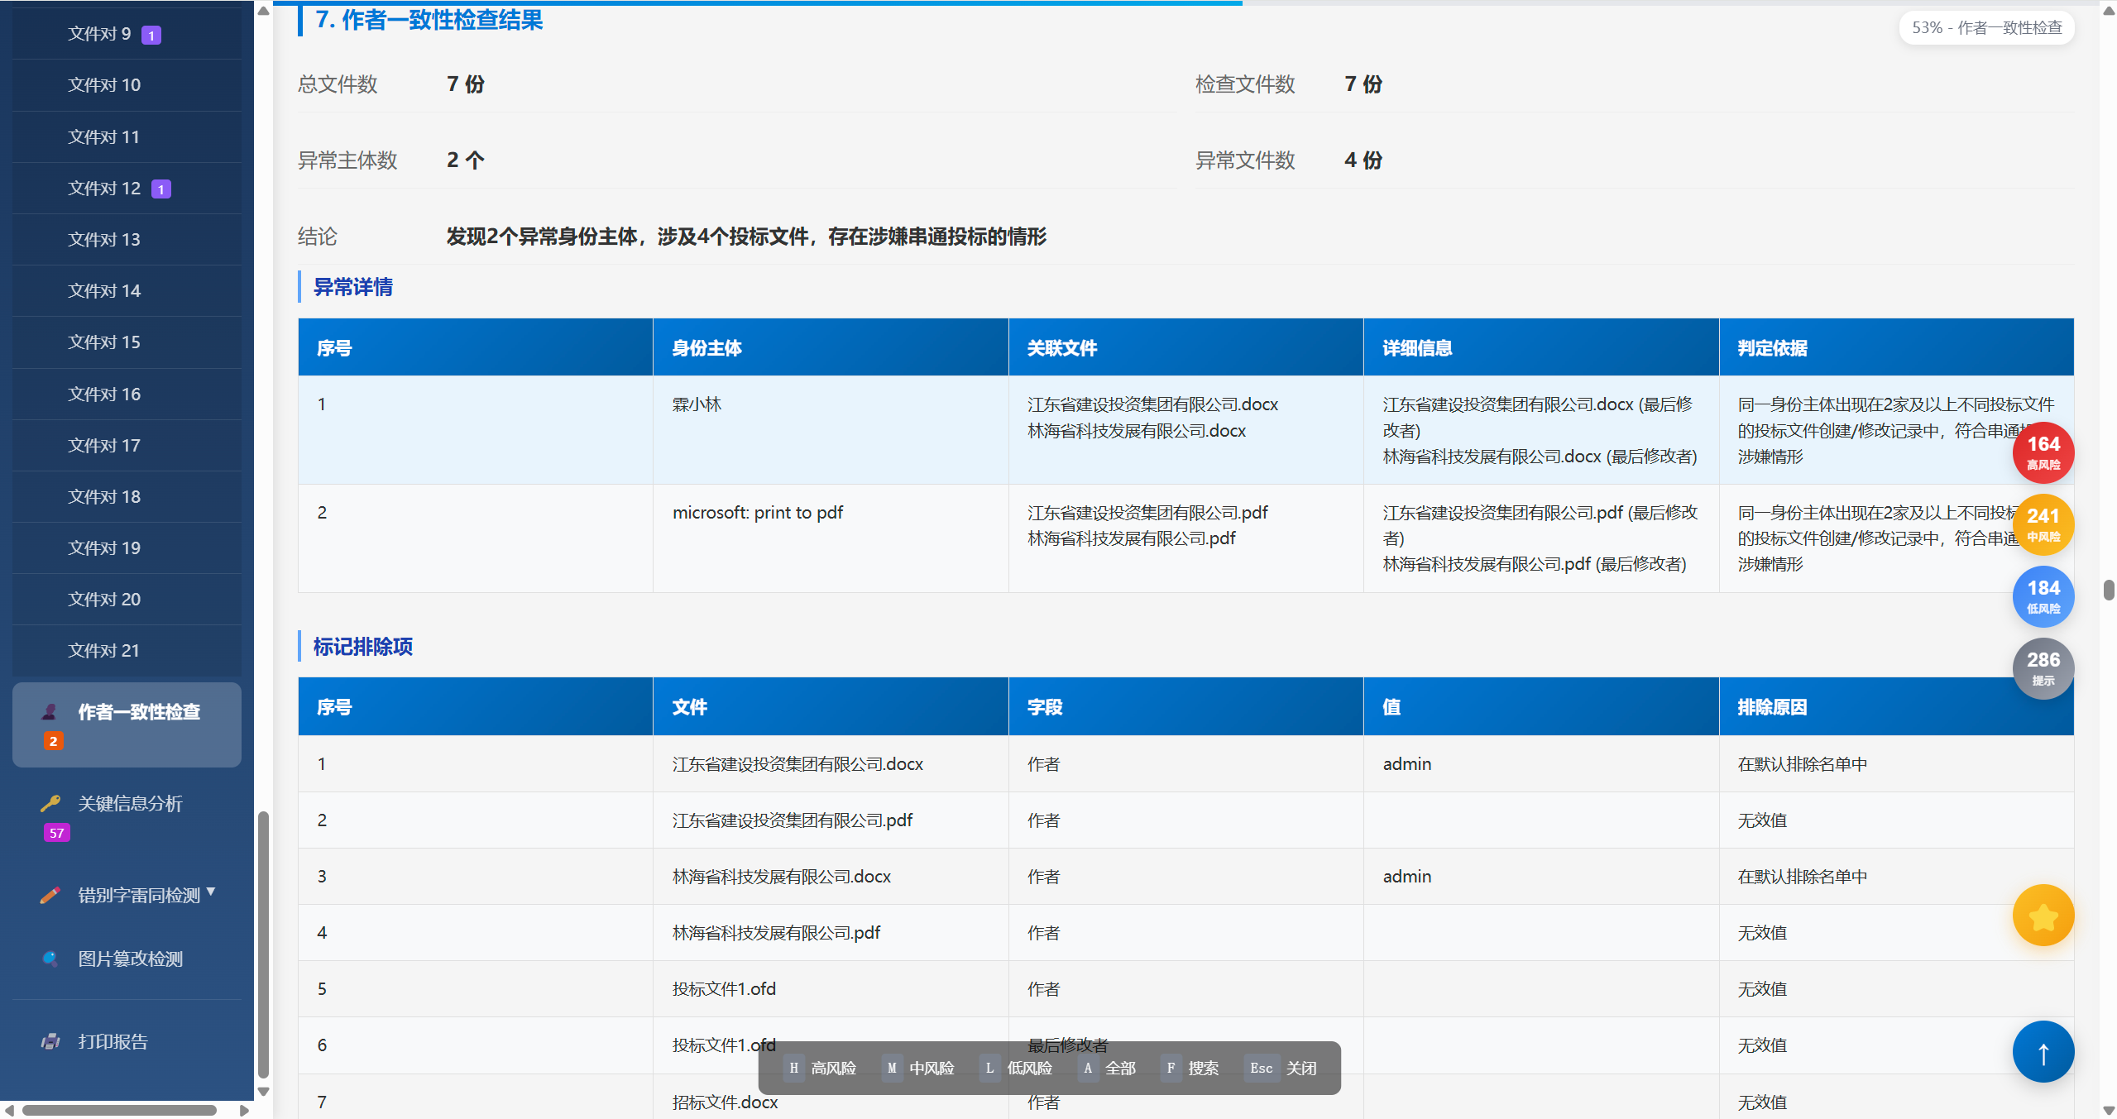Image resolution: width=2117 pixels, height=1119 pixels.
Task: Click 投标文件1.ofd in exclusion row 5
Action: coord(724,989)
